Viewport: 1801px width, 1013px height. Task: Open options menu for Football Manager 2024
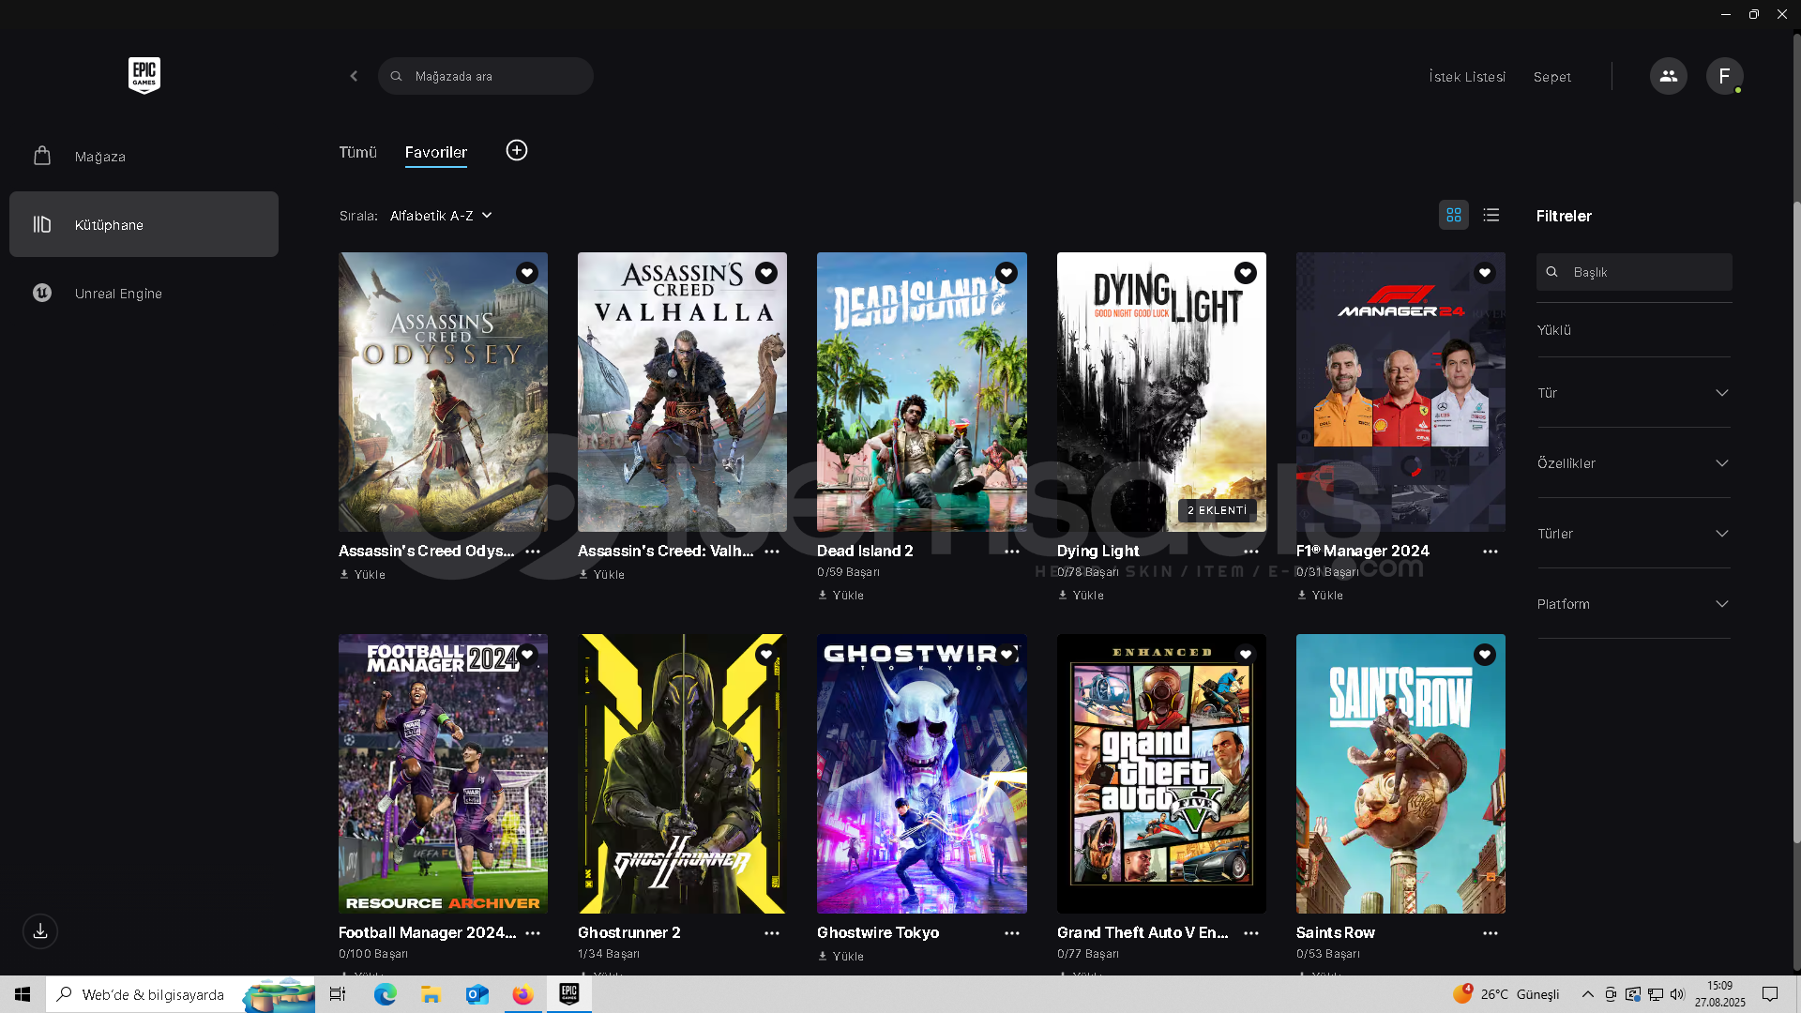[x=533, y=933]
